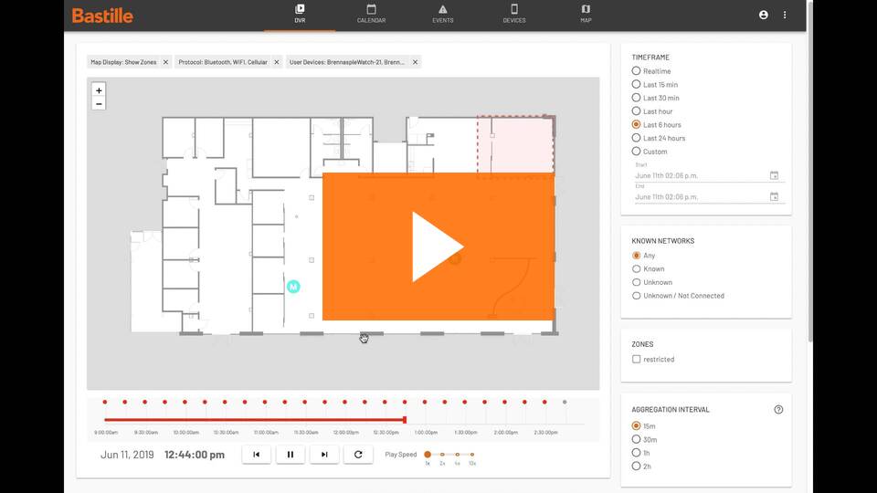Screen dimensions: 877x493
Task: Click the End date input field
Action: pyautogui.click(x=701, y=197)
